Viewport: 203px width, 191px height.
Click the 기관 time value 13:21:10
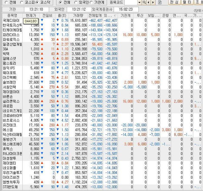coord(36,10)
